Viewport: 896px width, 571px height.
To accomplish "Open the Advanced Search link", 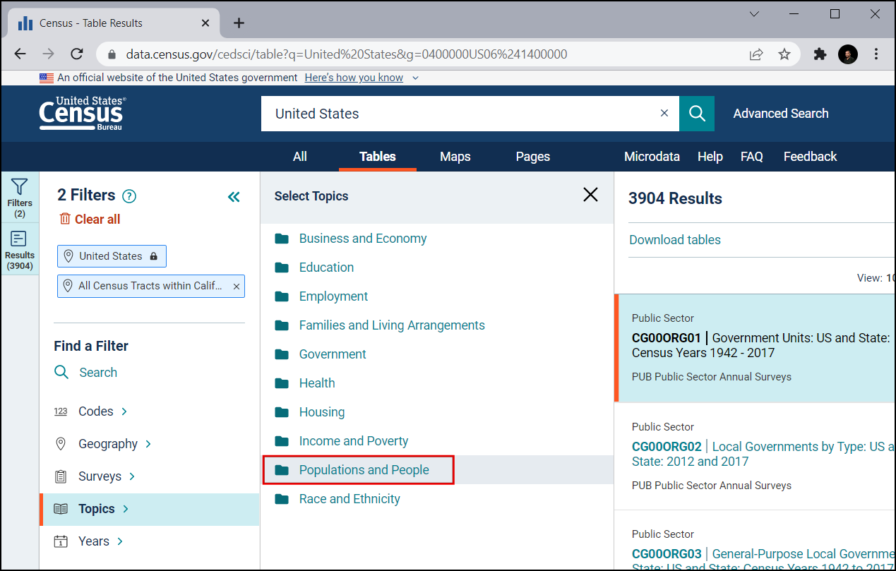I will (x=780, y=114).
